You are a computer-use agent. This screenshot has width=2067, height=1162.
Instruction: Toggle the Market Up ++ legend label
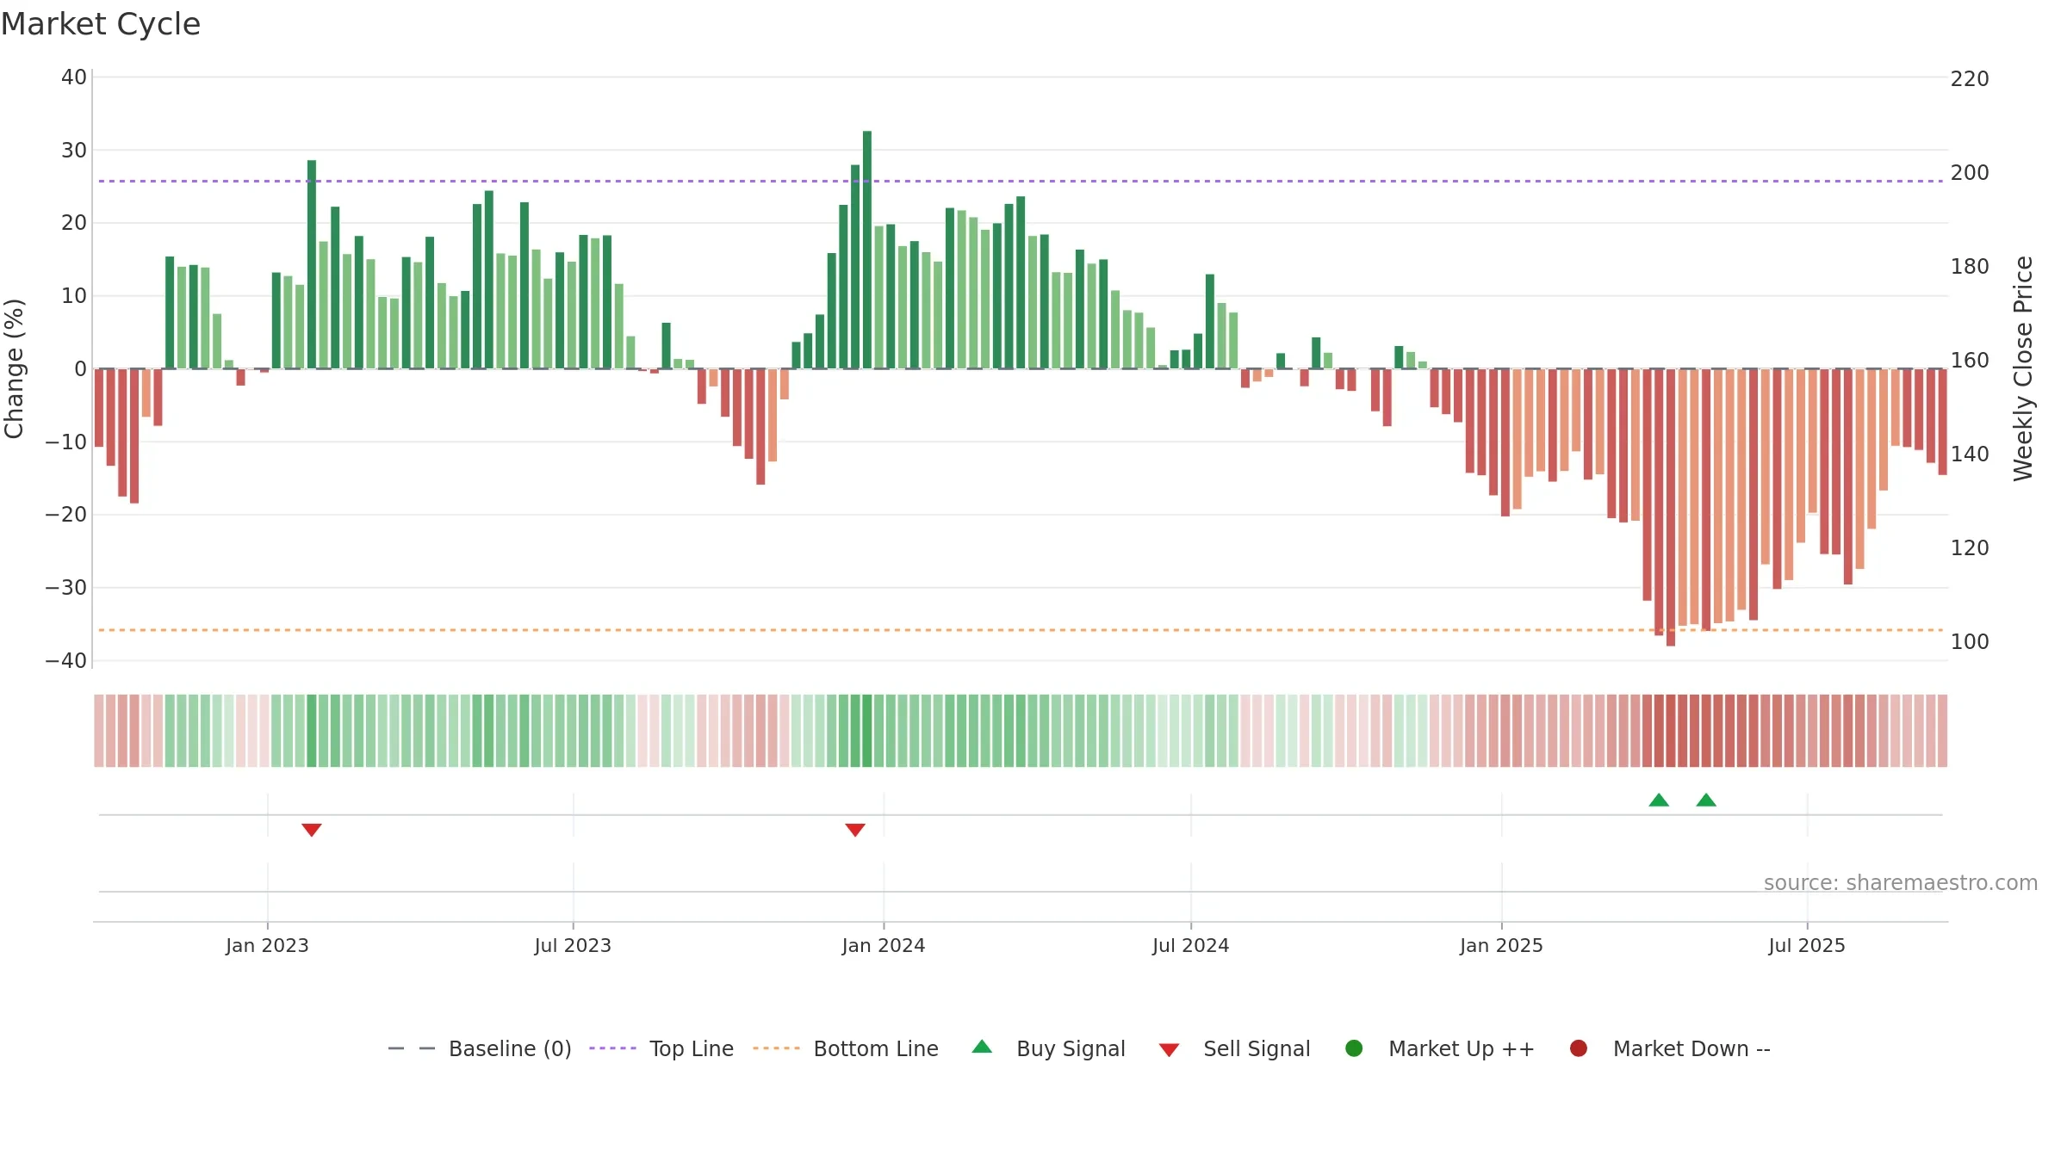click(x=1462, y=1048)
